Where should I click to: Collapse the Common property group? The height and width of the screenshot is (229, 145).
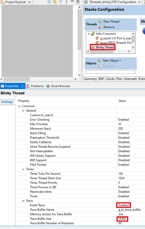point(19,106)
